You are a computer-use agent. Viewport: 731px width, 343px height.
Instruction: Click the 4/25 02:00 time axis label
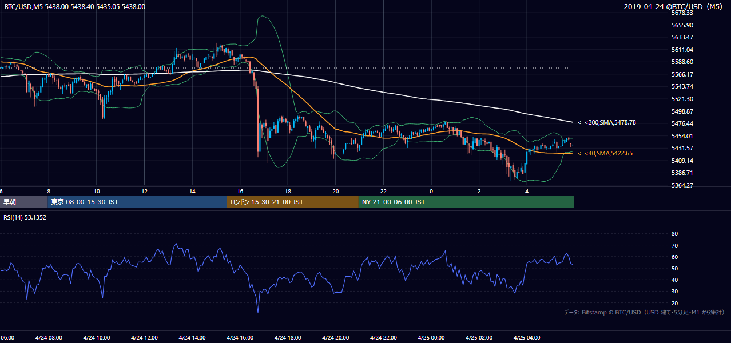click(479, 338)
